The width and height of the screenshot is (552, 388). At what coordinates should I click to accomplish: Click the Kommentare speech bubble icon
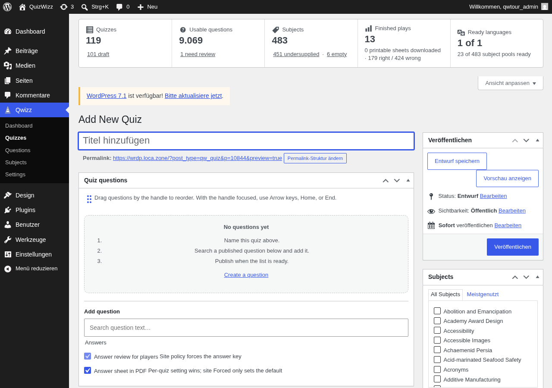pyautogui.click(x=8, y=95)
